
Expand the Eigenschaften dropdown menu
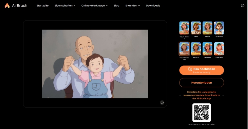65,6
